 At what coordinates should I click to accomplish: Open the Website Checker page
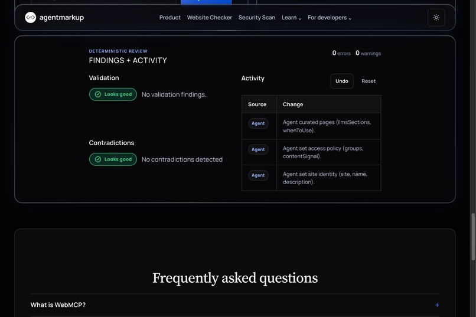[210, 18]
